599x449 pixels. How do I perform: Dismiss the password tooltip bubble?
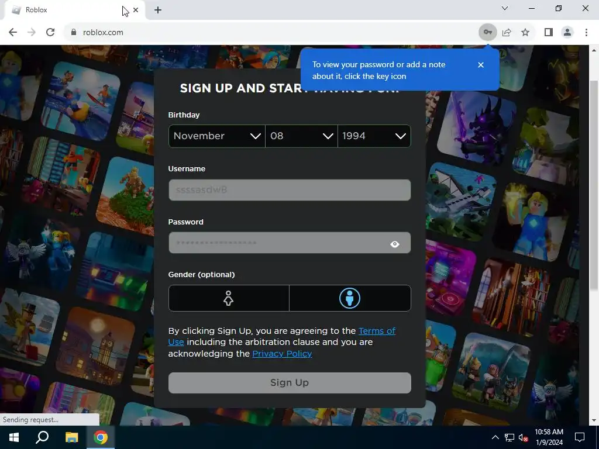[481, 65]
